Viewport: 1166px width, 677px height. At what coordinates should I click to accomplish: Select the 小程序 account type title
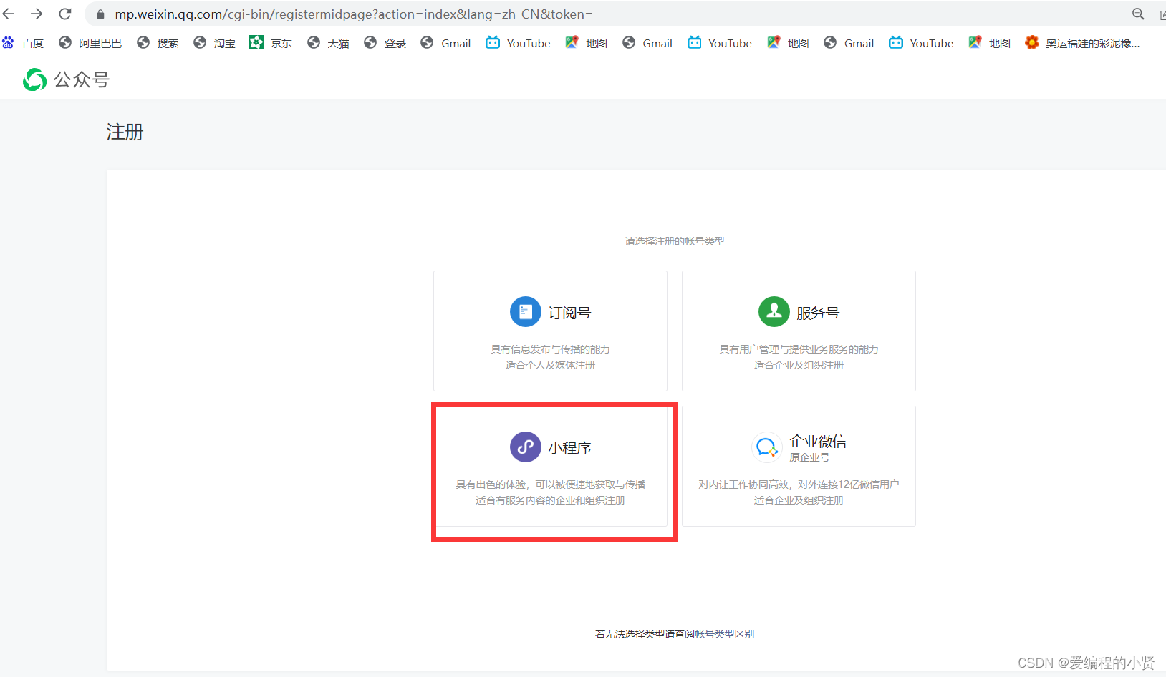pyautogui.click(x=569, y=448)
